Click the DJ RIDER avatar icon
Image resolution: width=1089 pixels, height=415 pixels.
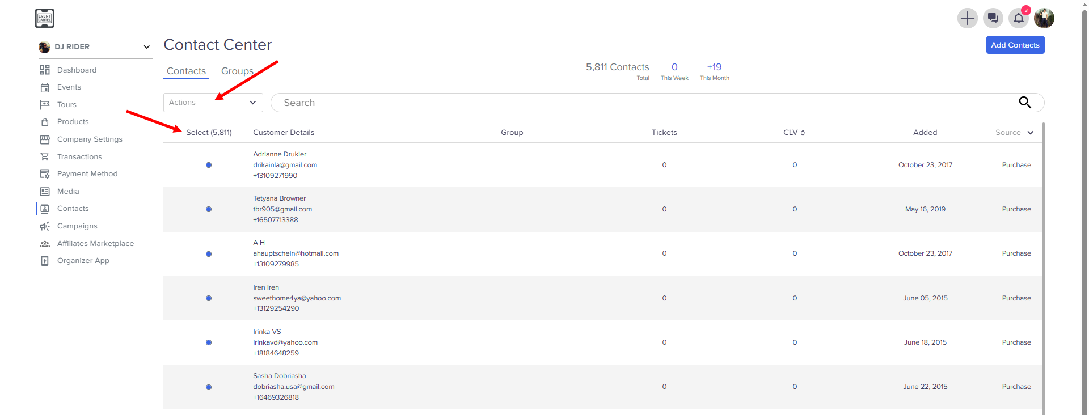click(44, 47)
